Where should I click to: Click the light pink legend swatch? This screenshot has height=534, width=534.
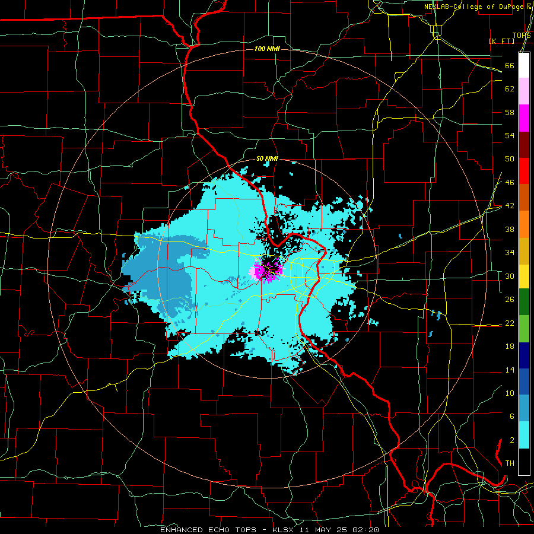[x=524, y=91]
